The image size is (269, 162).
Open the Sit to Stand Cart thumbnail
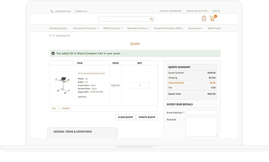pyautogui.click(x=63, y=84)
